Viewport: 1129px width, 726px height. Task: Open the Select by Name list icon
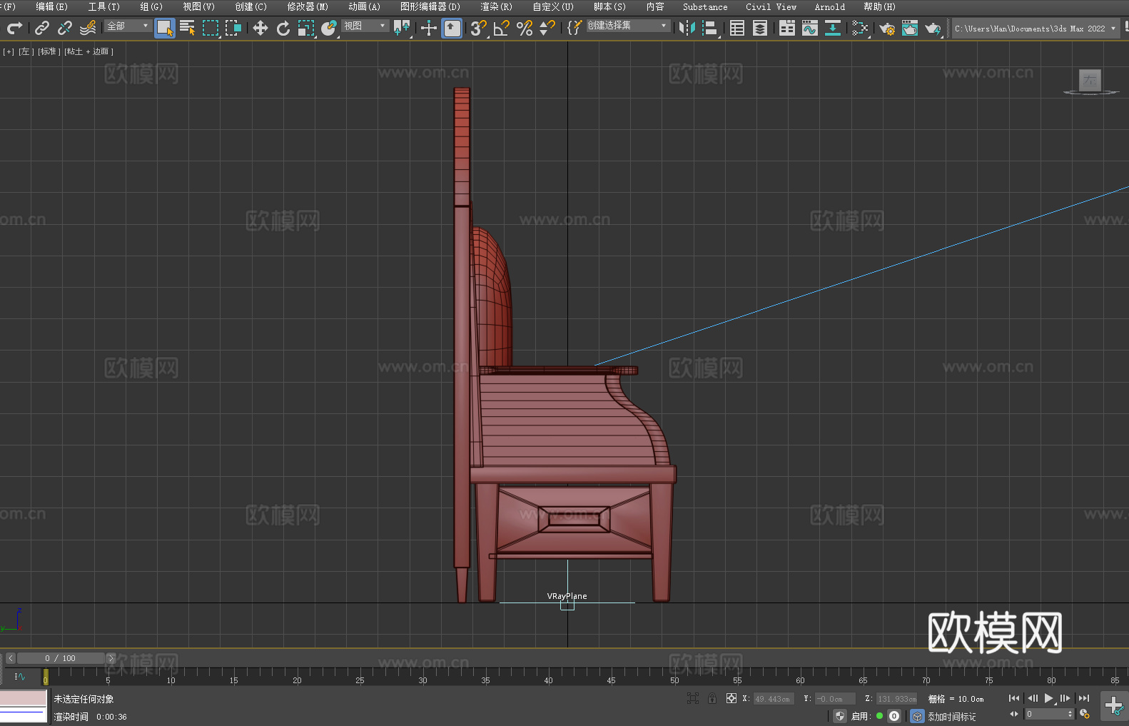188,28
